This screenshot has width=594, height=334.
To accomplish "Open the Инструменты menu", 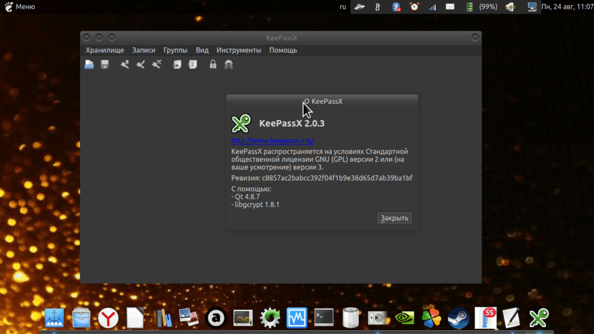I will [238, 50].
